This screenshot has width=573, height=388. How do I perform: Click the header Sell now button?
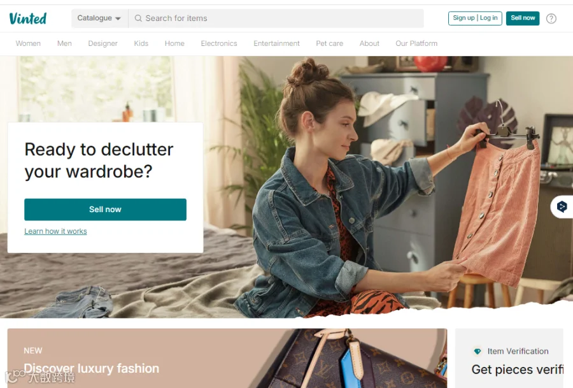tap(523, 18)
